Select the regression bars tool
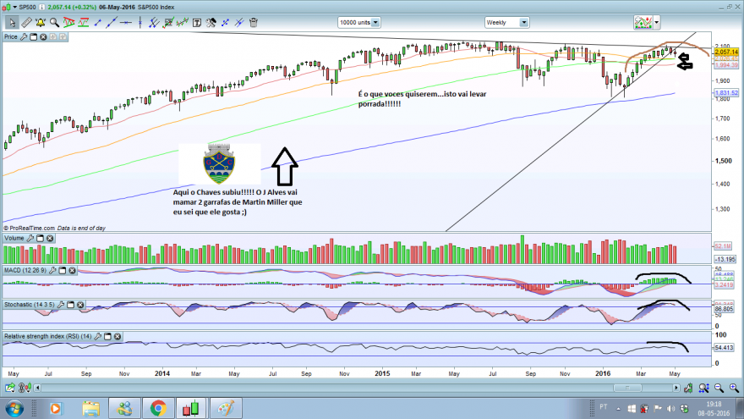Image resolution: width=744 pixels, height=419 pixels. [183, 22]
